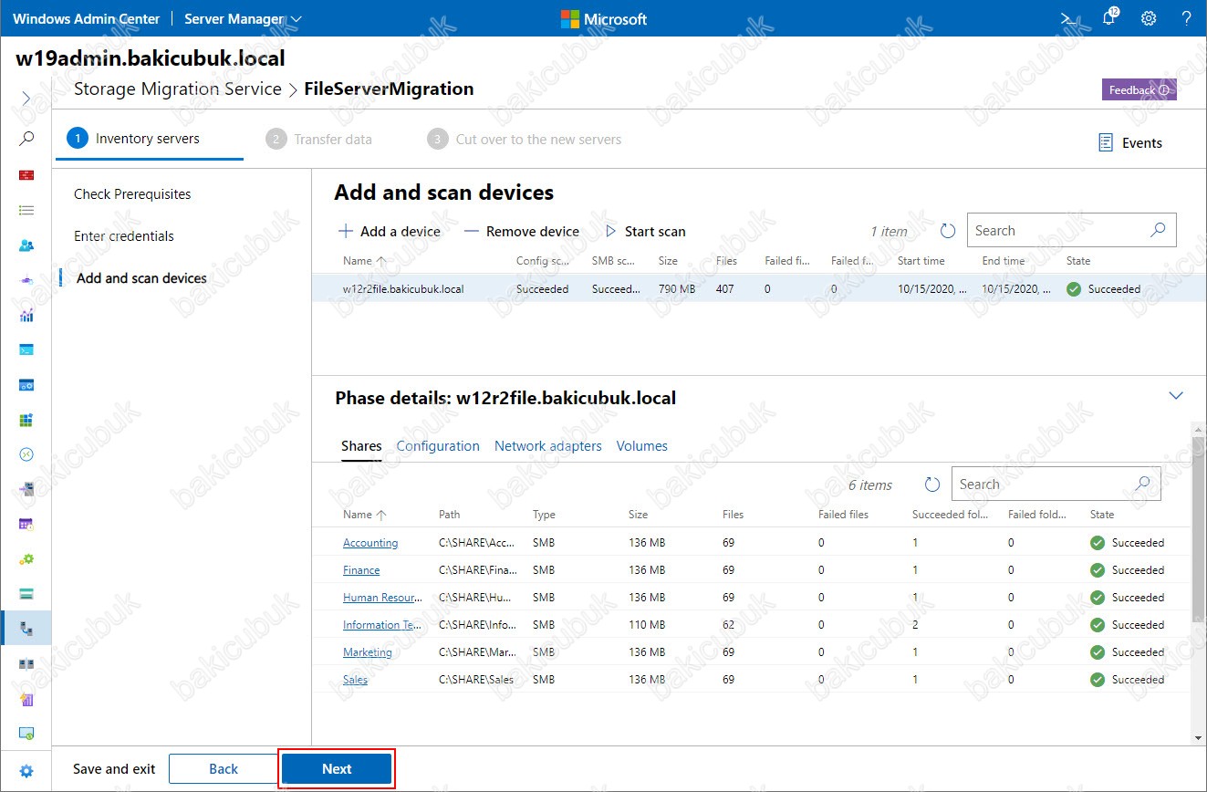Open the Storage tool icon
Viewport: 1207px width, 792px height.
pyautogui.click(x=26, y=594)
